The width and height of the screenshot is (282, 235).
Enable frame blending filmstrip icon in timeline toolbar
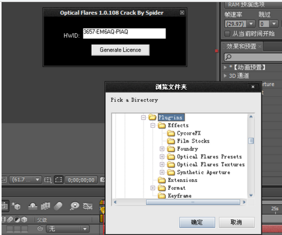[46, 206]
